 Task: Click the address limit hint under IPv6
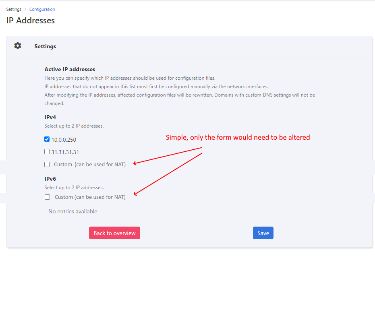click(74, 188)
